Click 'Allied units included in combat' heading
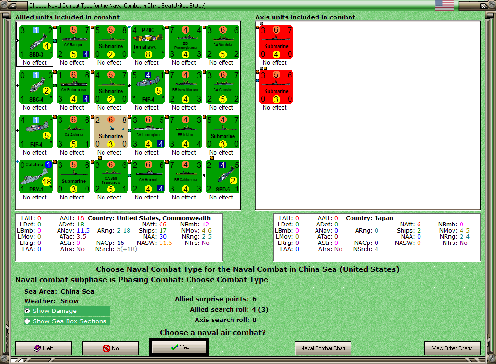Screen dimensions: 496x364 point(68,17)
